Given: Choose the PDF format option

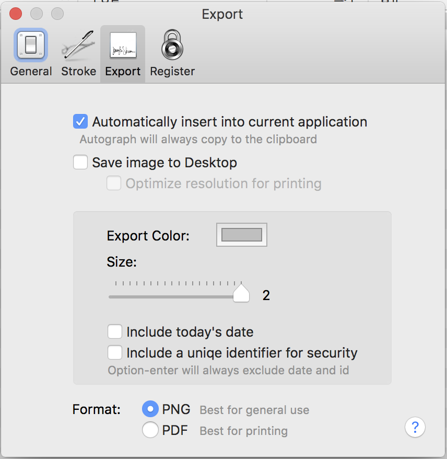Looking at the screenshot, I should coord(151,430).
